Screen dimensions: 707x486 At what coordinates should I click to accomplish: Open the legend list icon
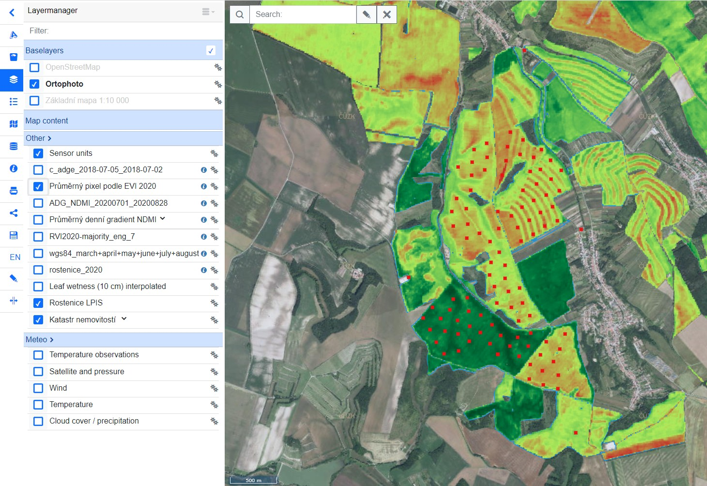point(14,102)
